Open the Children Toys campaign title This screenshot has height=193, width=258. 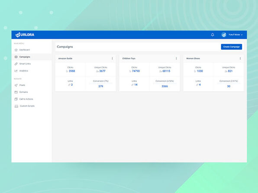coord(129,58)
